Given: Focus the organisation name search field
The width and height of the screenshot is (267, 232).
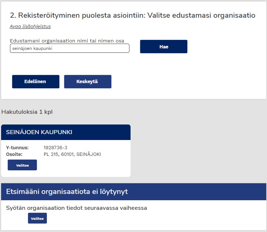Looking at the screenshot, I should [69, 48].
